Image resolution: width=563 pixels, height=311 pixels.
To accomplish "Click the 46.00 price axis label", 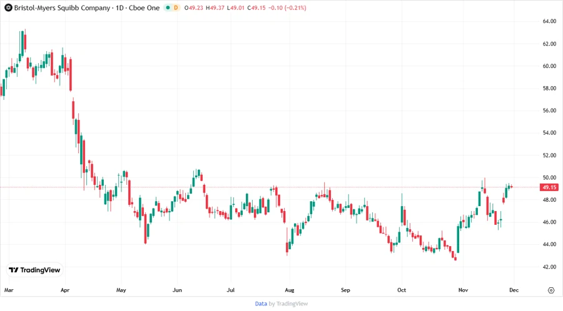I will click(x=549, y=222).
